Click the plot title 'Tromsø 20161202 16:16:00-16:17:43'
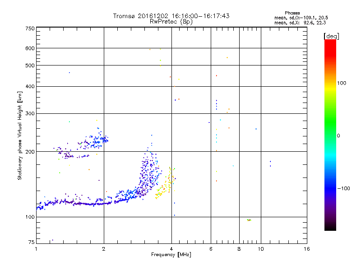 coord(171,16)
